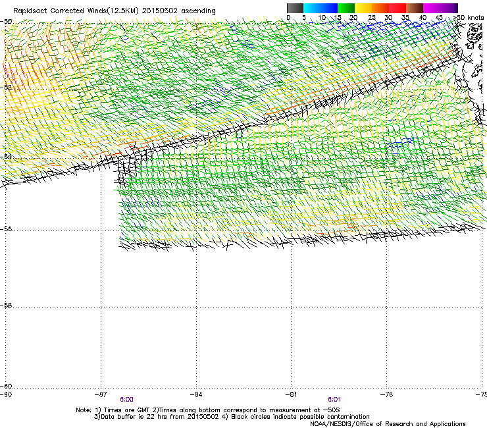487x428 pixels.
Task: Click the '-78' longitude axis label
Action: coord(386,394)
